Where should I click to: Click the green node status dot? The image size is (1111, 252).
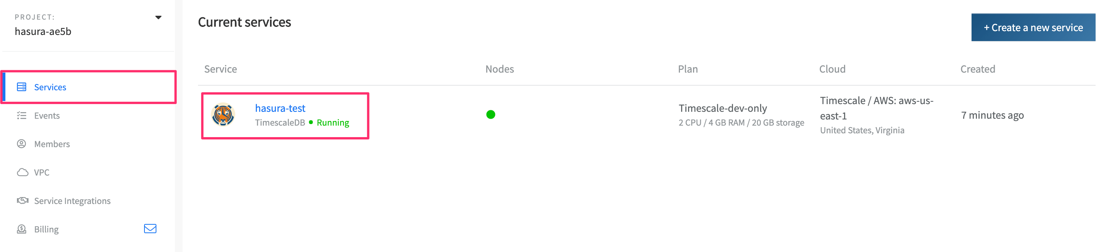(x=490, y=115)
